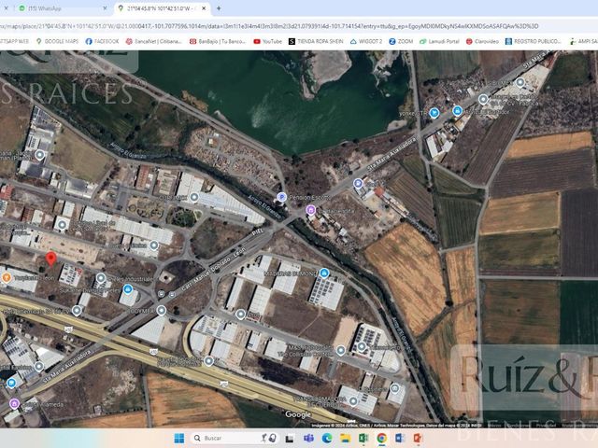The height and width of the screenshot is (448, 598).
Task: Open Windows Start menu
Action: pos(178,438)
